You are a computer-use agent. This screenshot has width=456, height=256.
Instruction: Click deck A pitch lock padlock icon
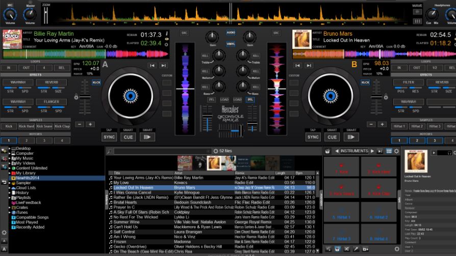[x=76, y=97]
